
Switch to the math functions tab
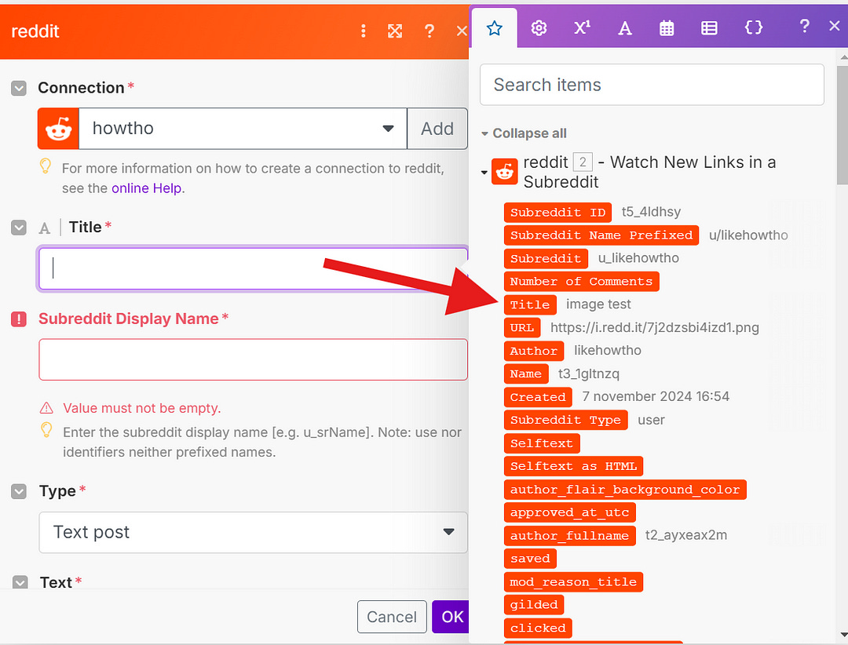click(x=582, y=27)
